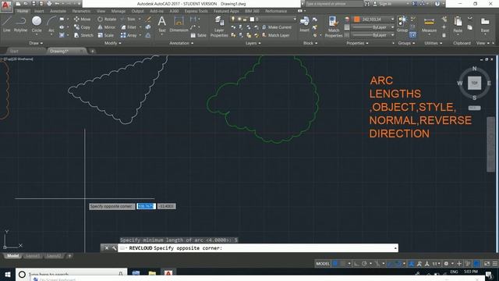Switch to the Layout1 tab

coord(33,256)
